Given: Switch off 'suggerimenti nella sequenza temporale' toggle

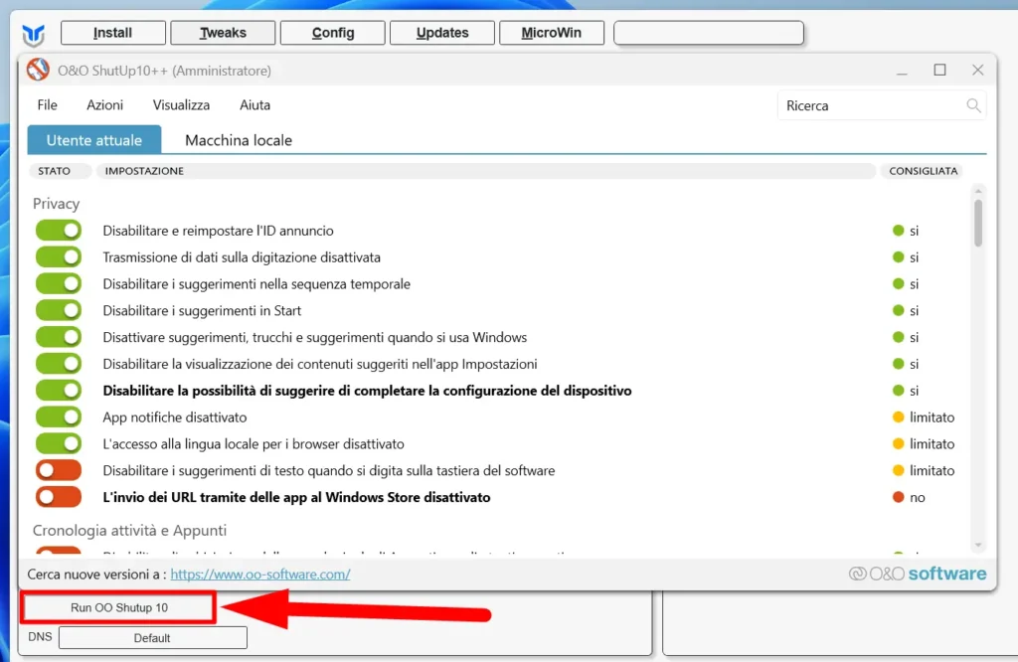Looking at the screenshot, I should click(x=59, y=283).
